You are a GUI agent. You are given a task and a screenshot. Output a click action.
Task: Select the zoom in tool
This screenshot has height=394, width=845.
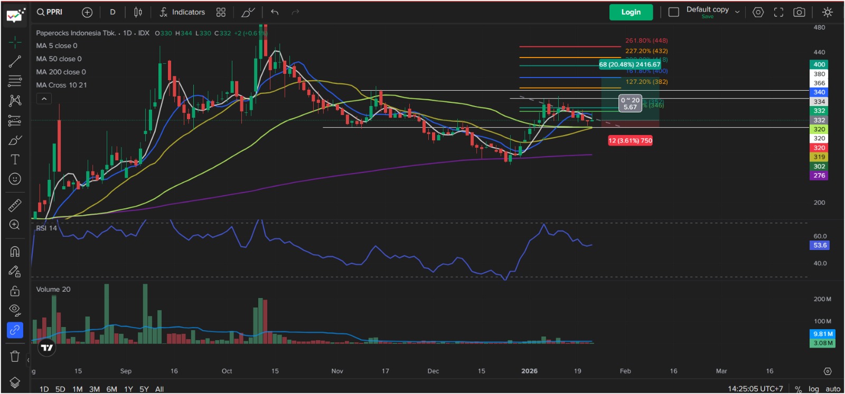click(15, 225)
